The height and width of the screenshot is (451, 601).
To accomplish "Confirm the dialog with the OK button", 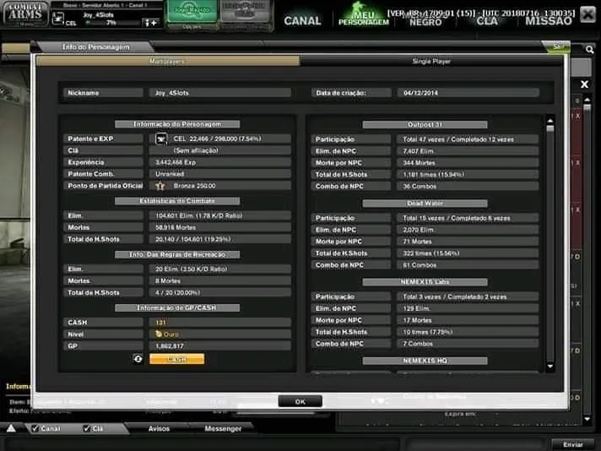I will pos(300,401).
